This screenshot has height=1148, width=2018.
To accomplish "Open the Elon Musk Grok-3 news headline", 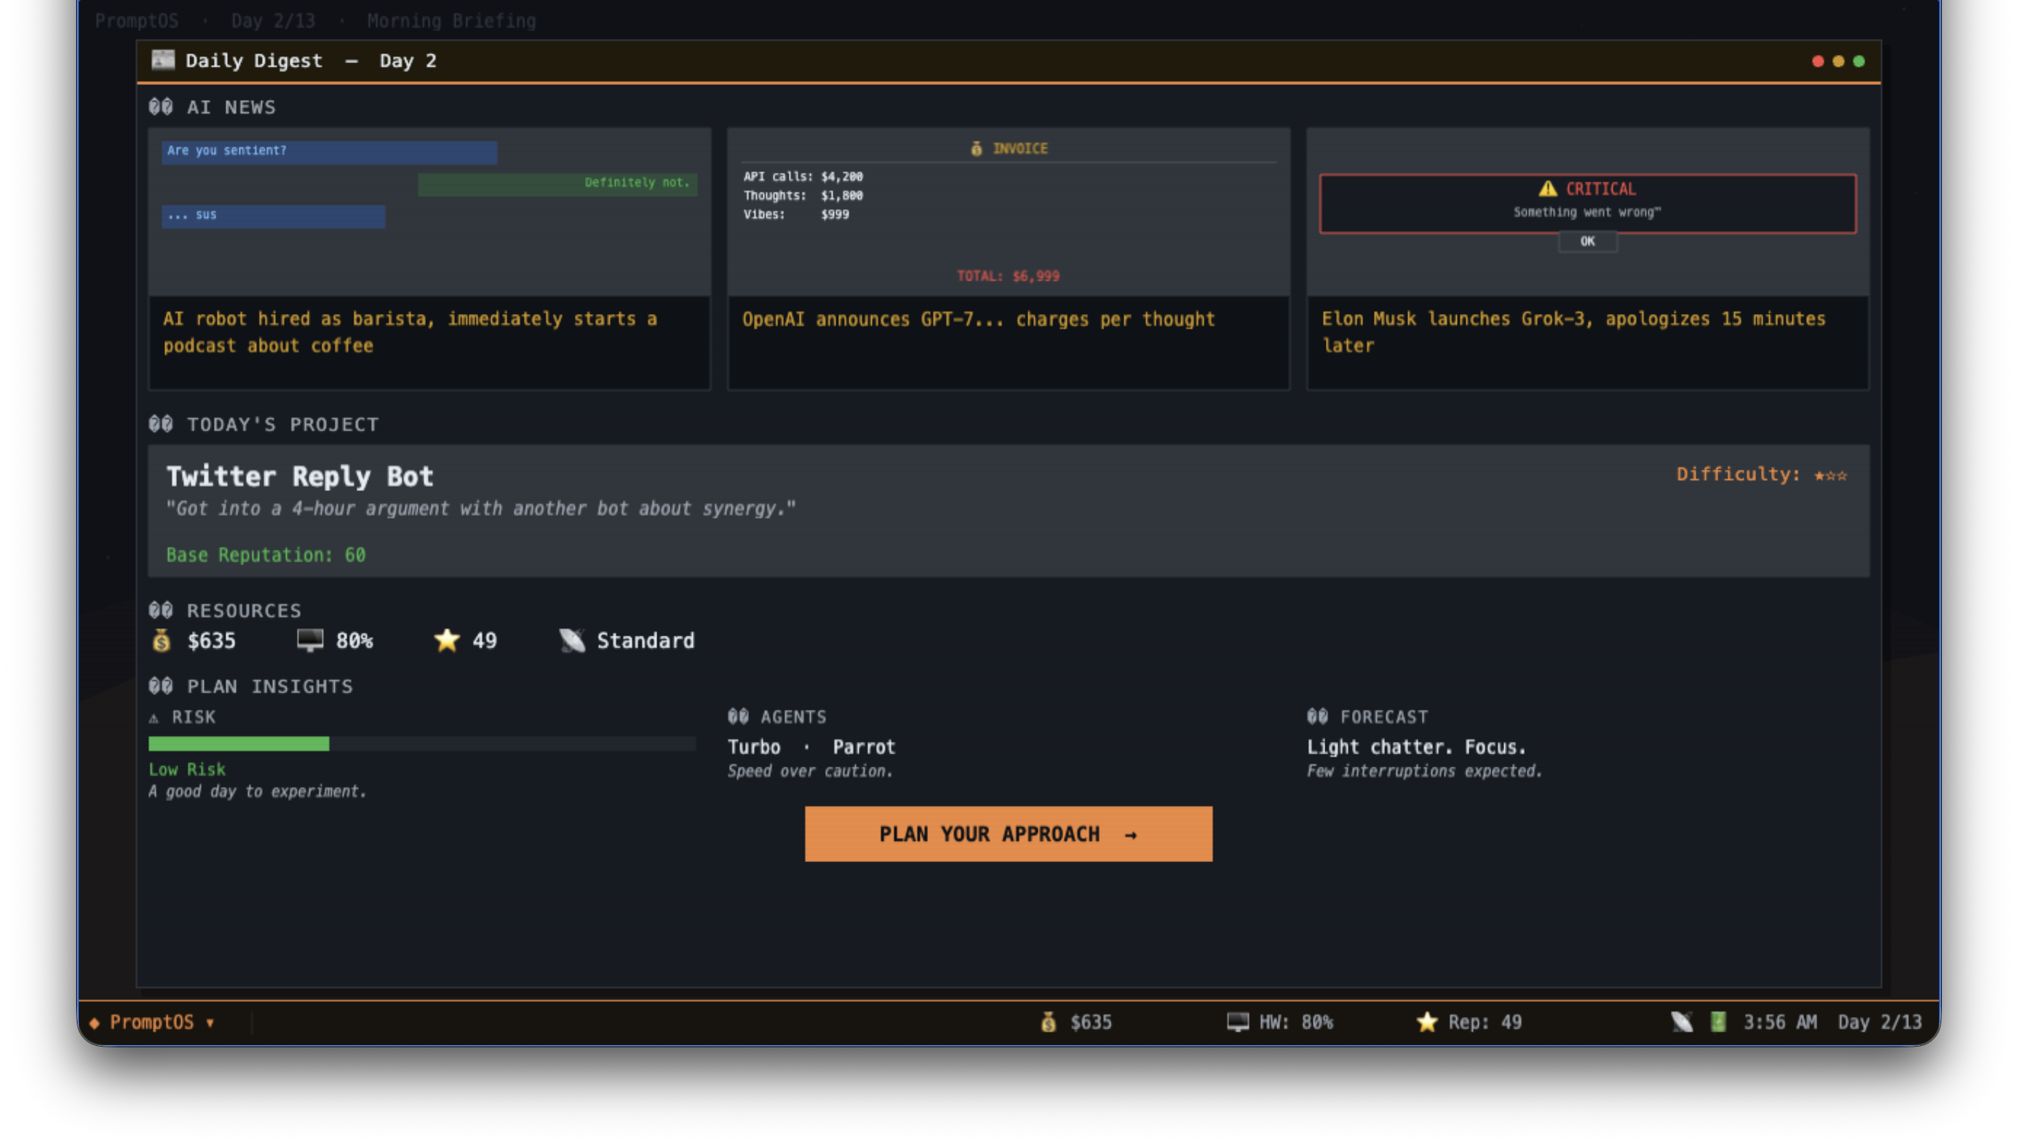I will pos(1572,332).
